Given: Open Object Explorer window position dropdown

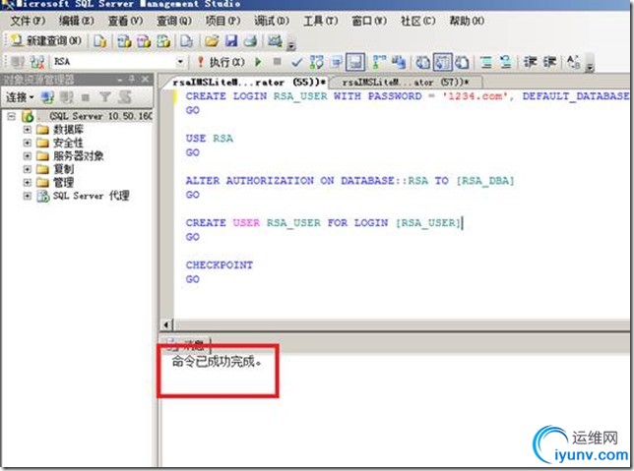Looking at the screenshot, I should tap(120, 80).
